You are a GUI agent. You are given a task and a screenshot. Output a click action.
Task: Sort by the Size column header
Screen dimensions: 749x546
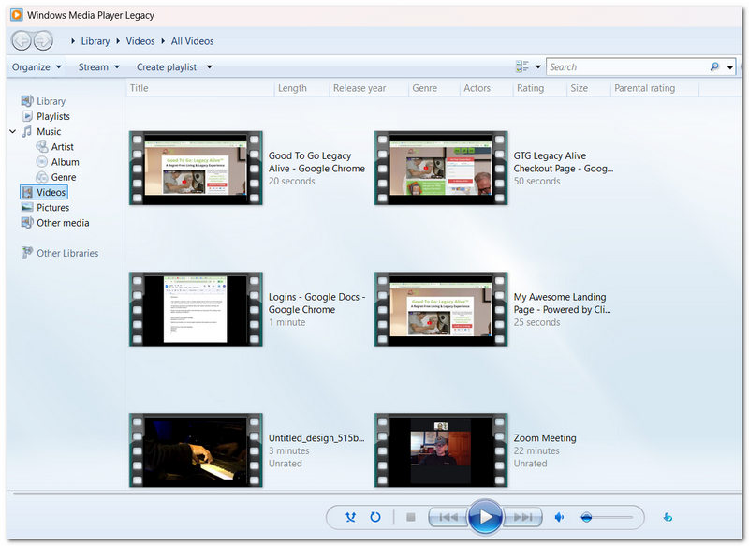pos(589,88)
